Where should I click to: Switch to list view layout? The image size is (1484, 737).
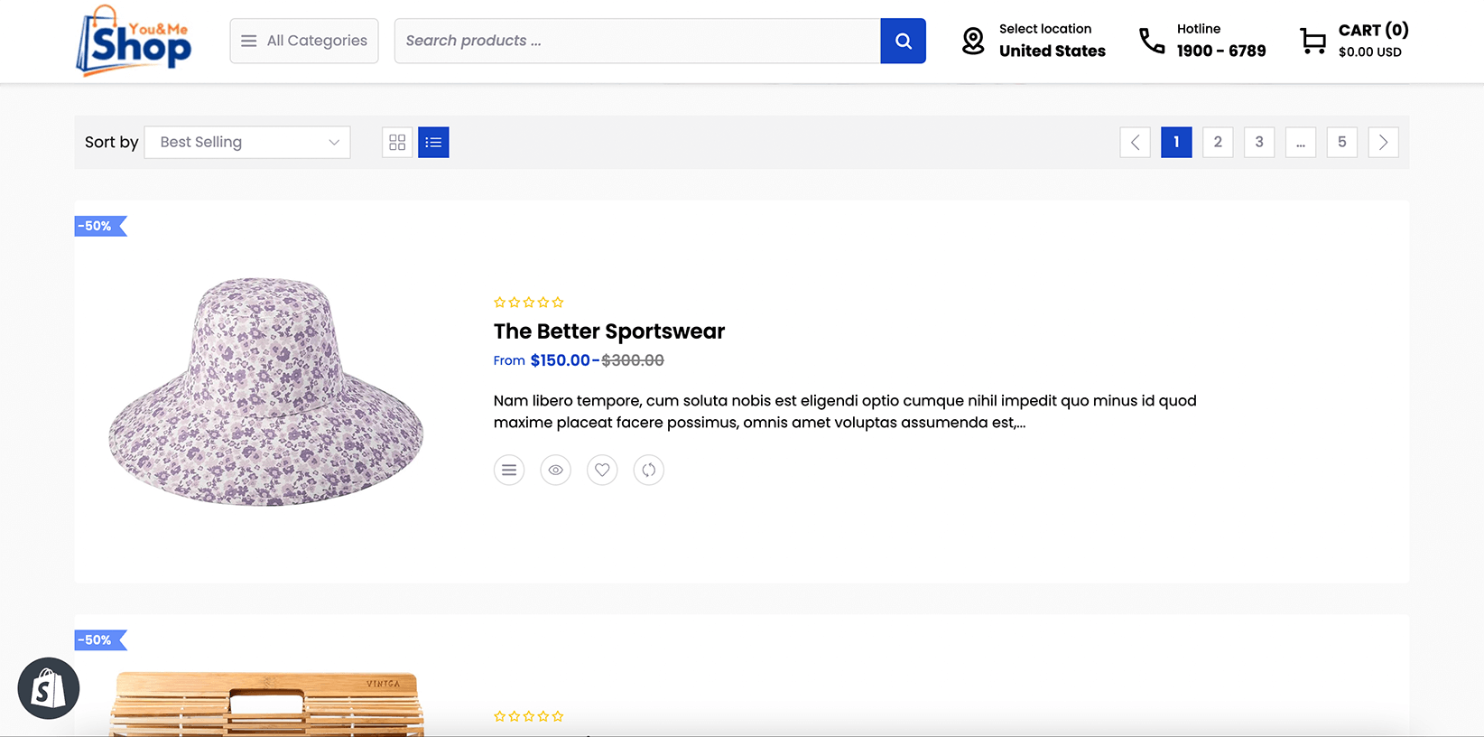pyautogui.click(x=433, y=142)
